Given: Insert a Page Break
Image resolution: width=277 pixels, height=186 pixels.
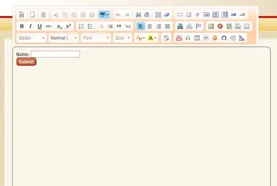Looking at the screenshot, I should pyautogui.click(x=233, y=38).
